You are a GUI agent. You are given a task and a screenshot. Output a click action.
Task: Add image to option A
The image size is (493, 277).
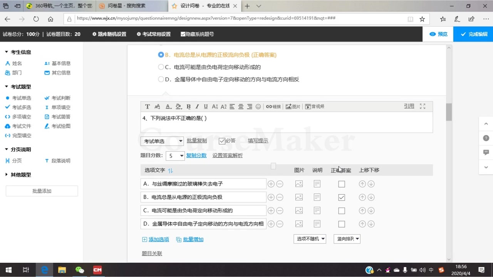[x=299, y=184]
